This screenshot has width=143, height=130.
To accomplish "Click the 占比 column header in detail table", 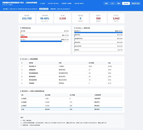I will pyautogui.click(x=109, y=63).
